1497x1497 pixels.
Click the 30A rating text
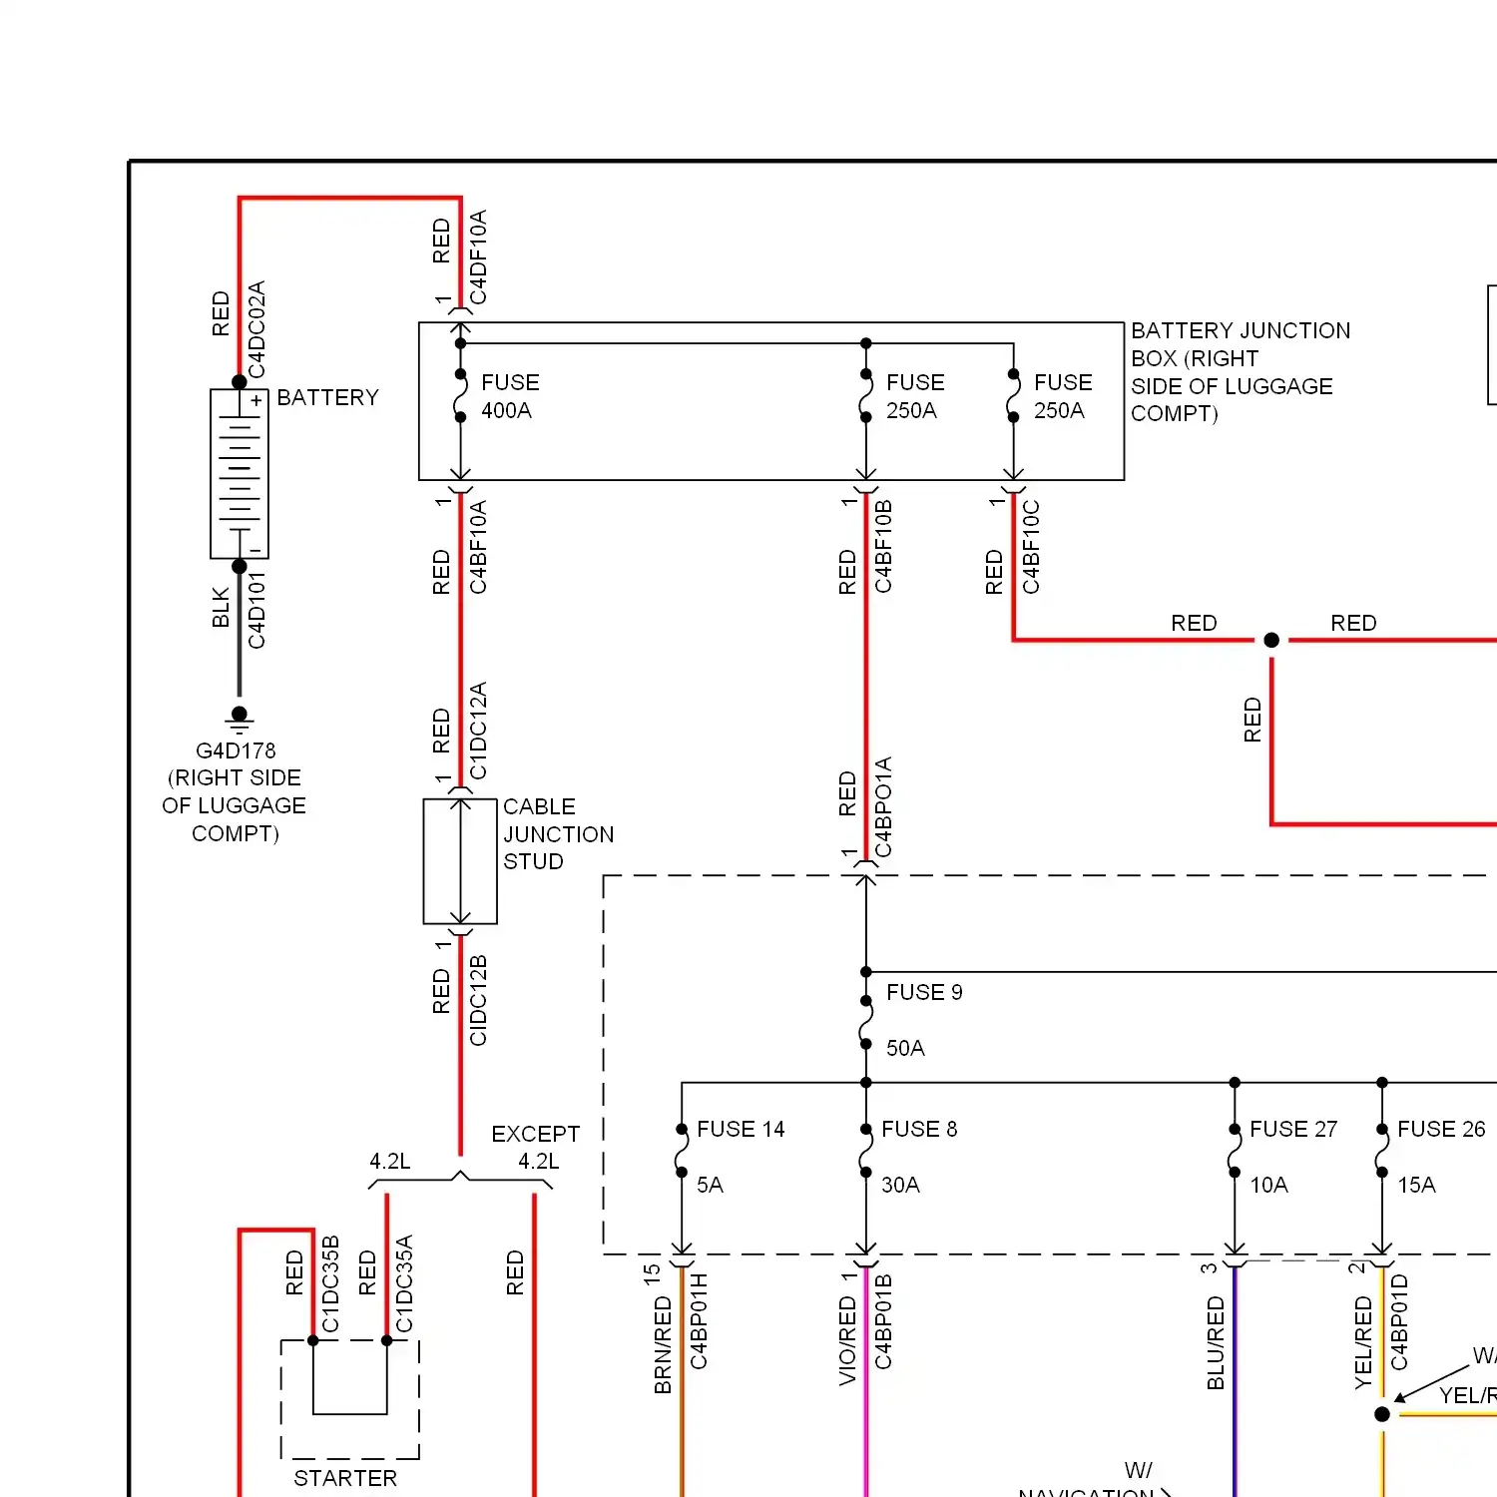(900, 1185)
